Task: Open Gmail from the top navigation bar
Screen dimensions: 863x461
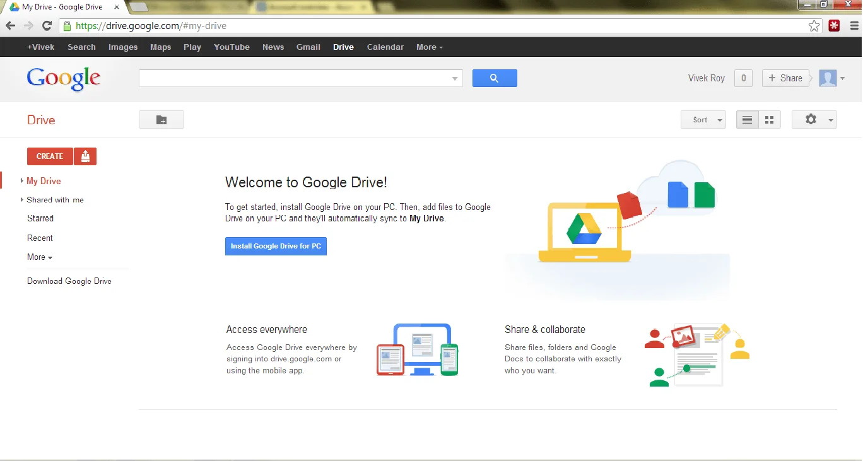Action: point(308,47)
